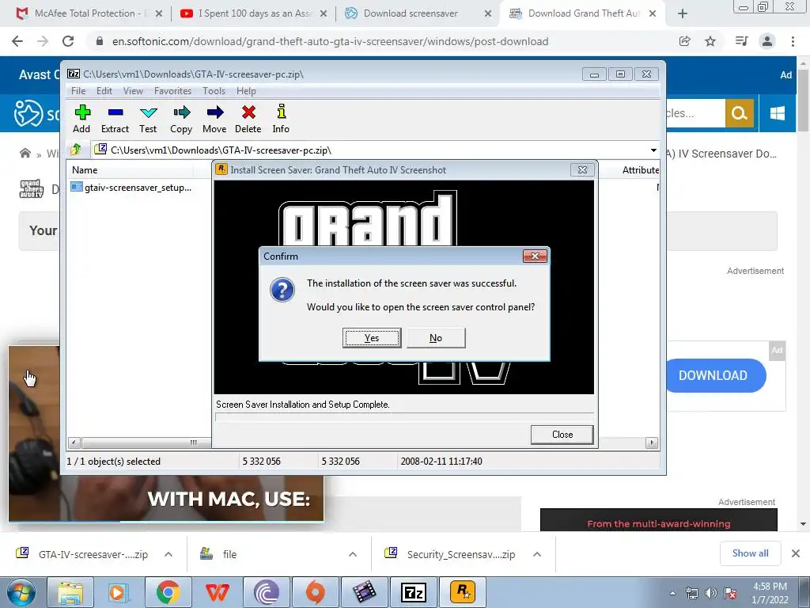
Task: Click Close in the Install Screen Saver window
Action: (562, 435)
